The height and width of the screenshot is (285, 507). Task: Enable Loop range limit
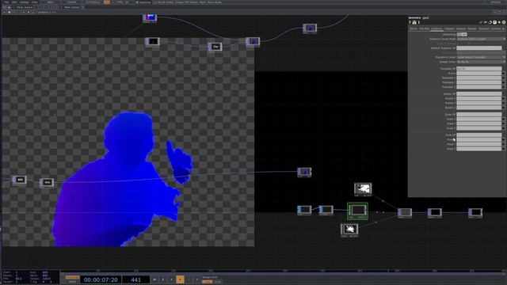click(207, 282)
